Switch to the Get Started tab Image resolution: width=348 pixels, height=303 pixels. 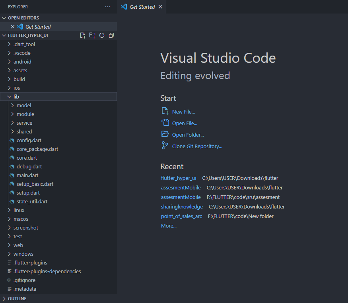click(x=142, y=7)
